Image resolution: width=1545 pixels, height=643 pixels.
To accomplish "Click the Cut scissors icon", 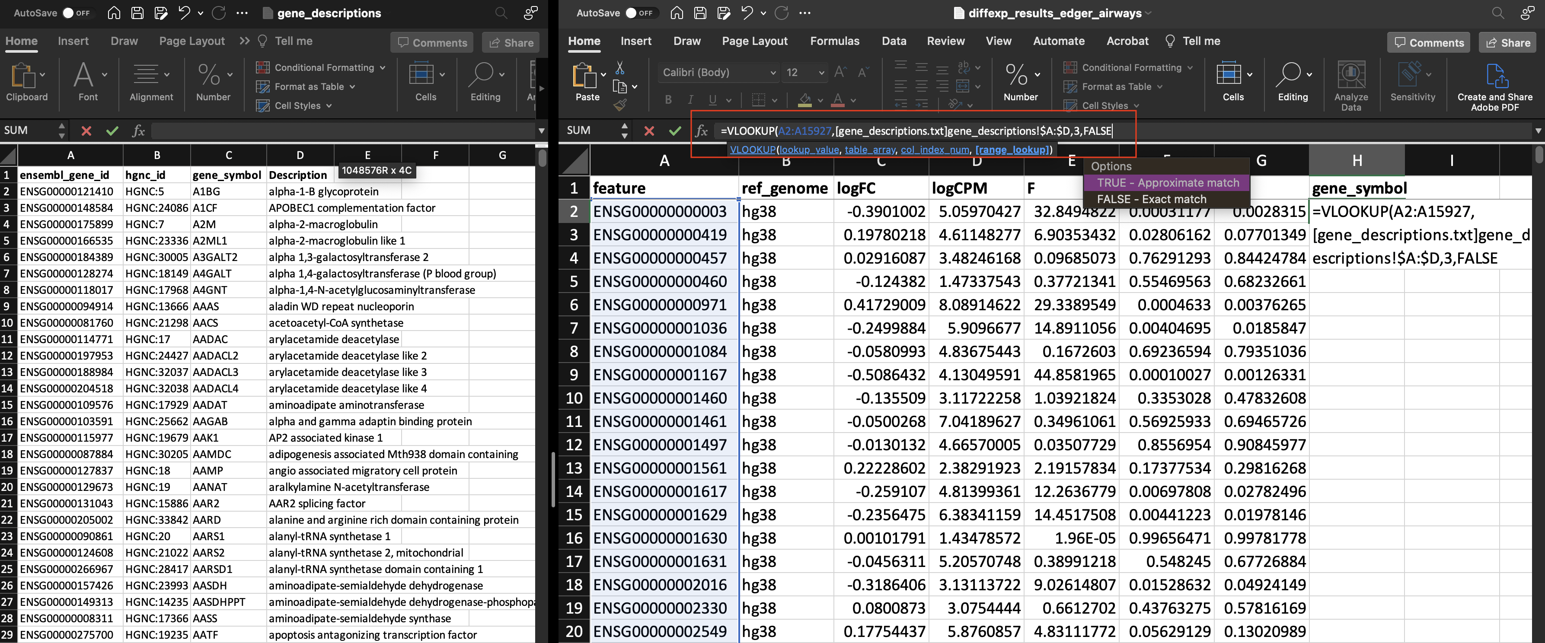I will tap(620, 68).
